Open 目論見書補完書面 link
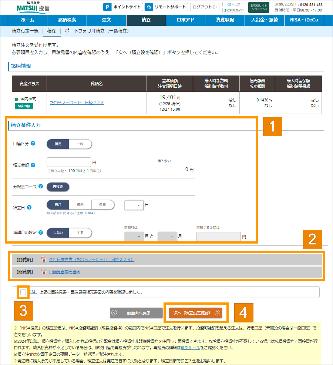The image size is (333, 365). pos(64,272)
